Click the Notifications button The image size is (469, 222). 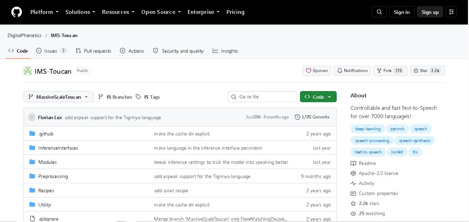pyautogui.click(x=352, y=71)
